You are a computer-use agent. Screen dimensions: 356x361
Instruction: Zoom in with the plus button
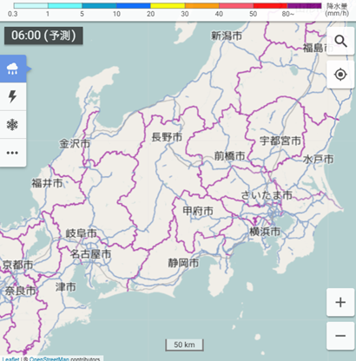point(340,302)
